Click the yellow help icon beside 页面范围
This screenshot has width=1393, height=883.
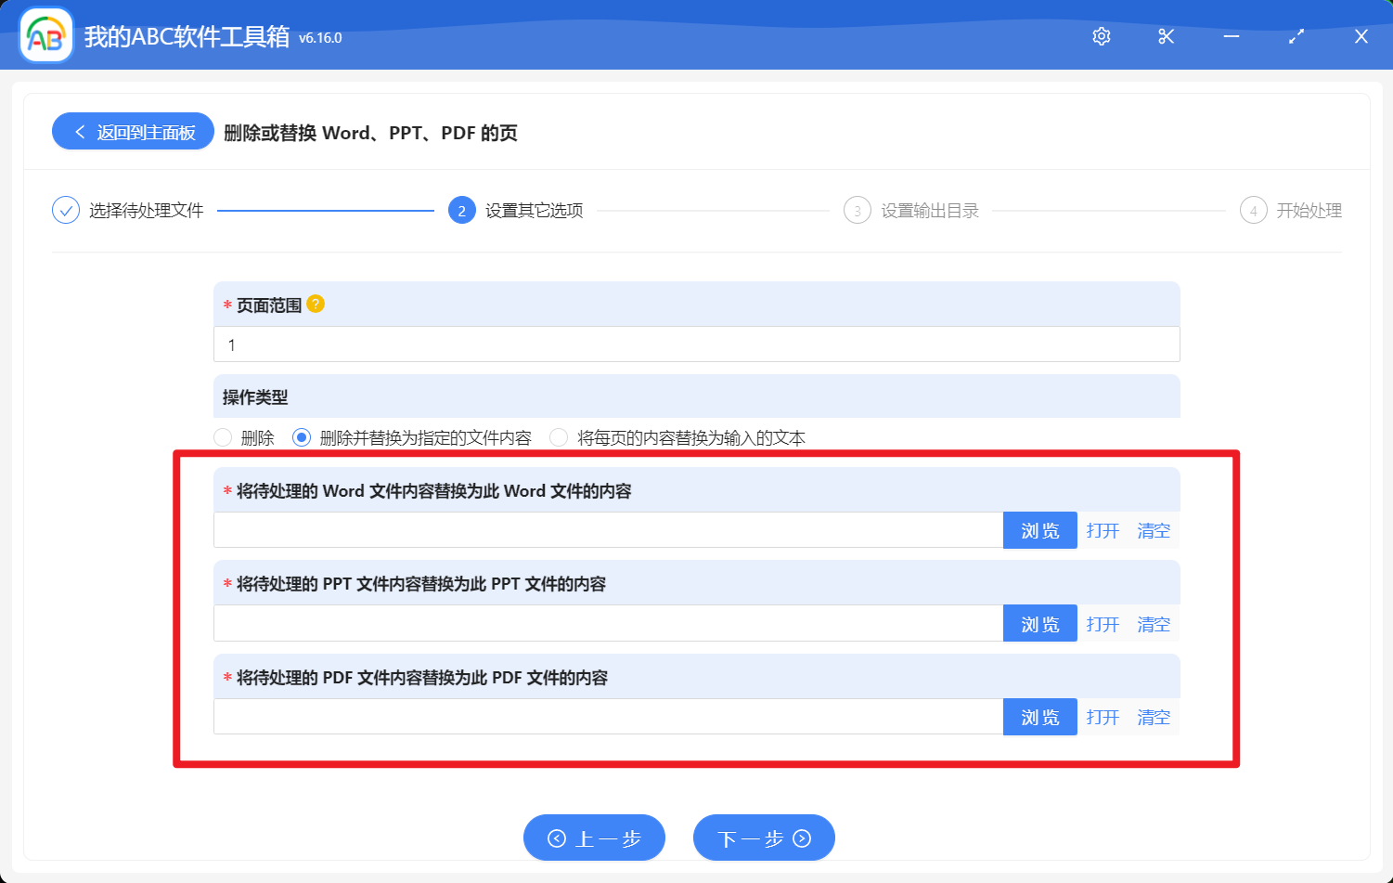click(315, 304)
